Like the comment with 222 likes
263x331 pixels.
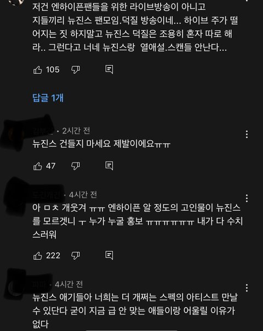tap(38, 256)
